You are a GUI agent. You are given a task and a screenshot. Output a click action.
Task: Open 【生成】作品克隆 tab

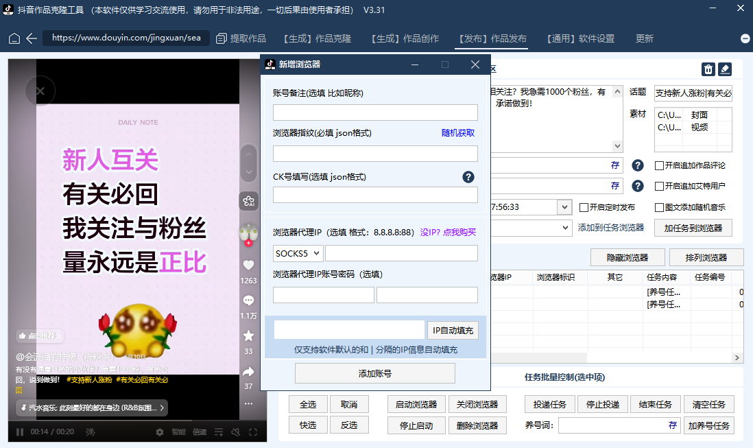[x=317, y=38]
